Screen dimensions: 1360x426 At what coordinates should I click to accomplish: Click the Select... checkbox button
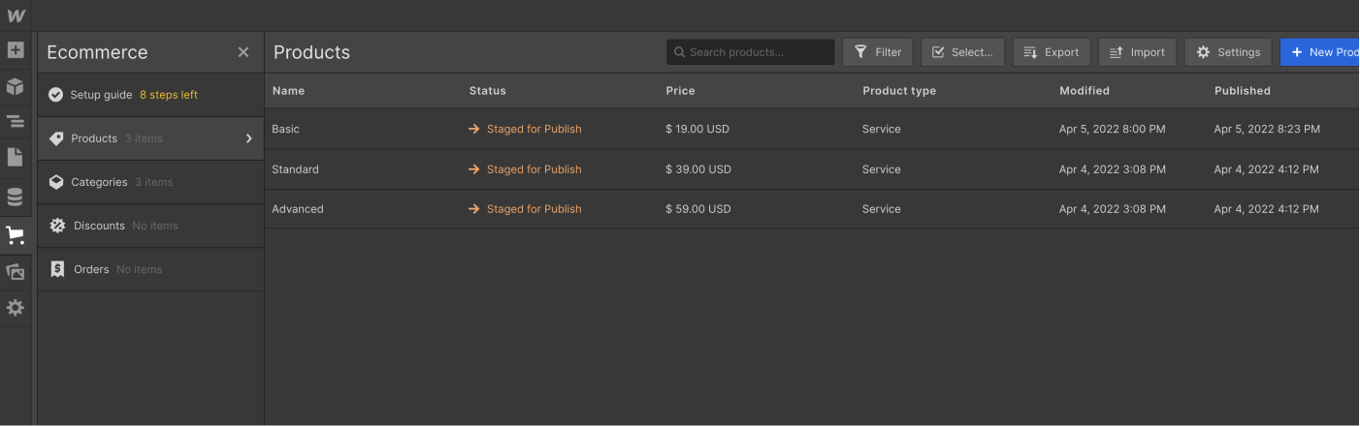point(962,52)
